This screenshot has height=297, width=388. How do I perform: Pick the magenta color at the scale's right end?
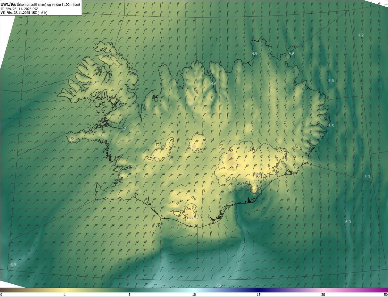385,290
